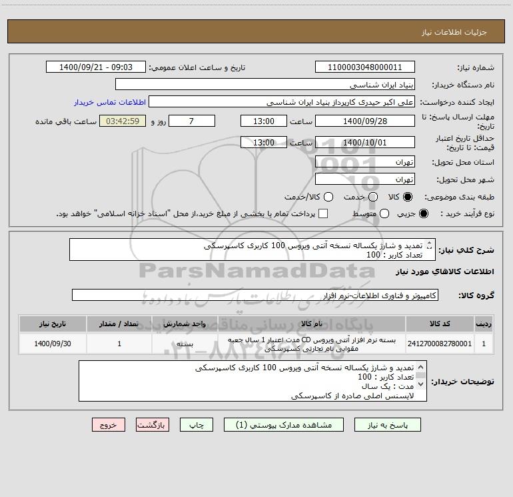Click the price validity date 1400/10/01
The image size is (513, 497).
pyautogui.click(x=365, y=143)
